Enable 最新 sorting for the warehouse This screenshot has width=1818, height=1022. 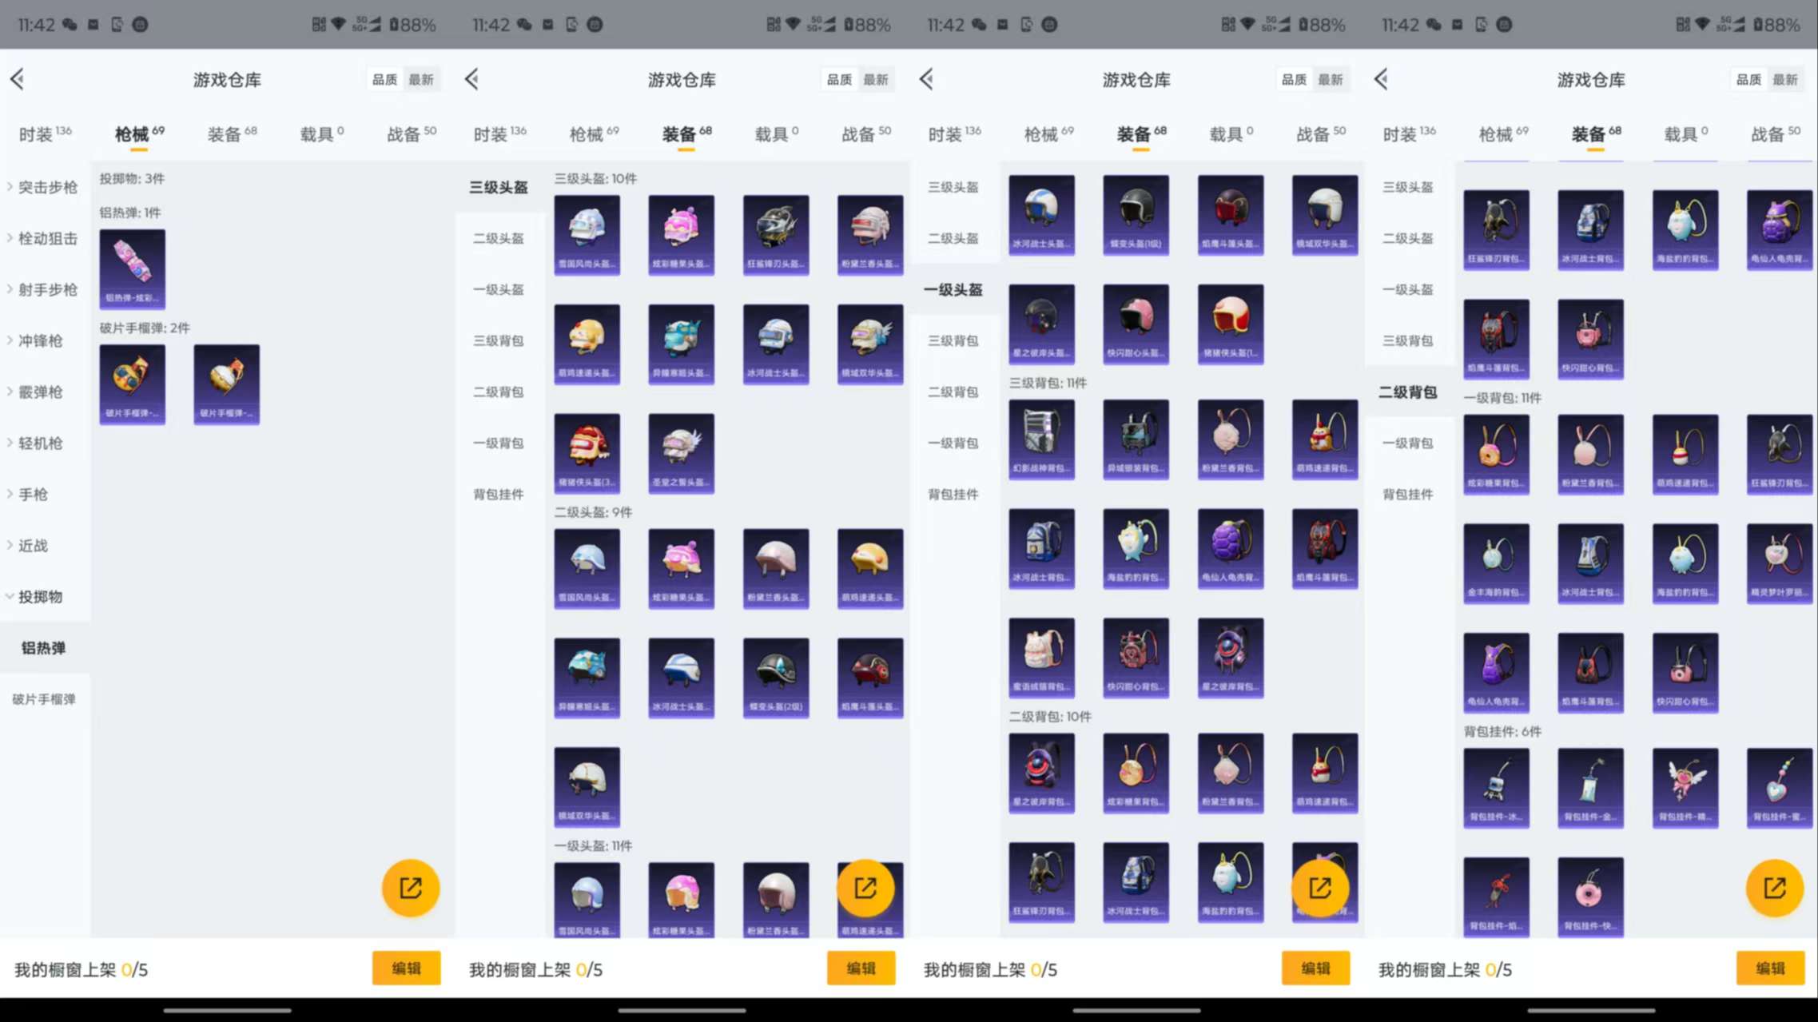pos(422,79)
